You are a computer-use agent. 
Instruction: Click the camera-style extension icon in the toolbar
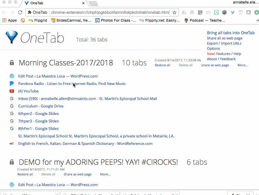[208, 13]
